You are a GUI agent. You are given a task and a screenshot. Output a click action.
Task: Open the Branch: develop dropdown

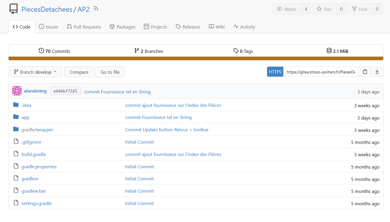point(35,72)
